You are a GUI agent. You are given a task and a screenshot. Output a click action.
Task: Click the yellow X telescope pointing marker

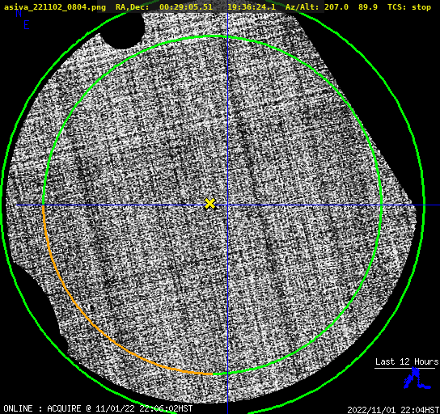point(209,204)
